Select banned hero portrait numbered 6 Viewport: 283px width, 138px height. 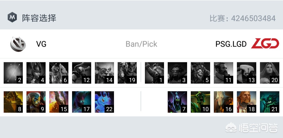(59, 73)
